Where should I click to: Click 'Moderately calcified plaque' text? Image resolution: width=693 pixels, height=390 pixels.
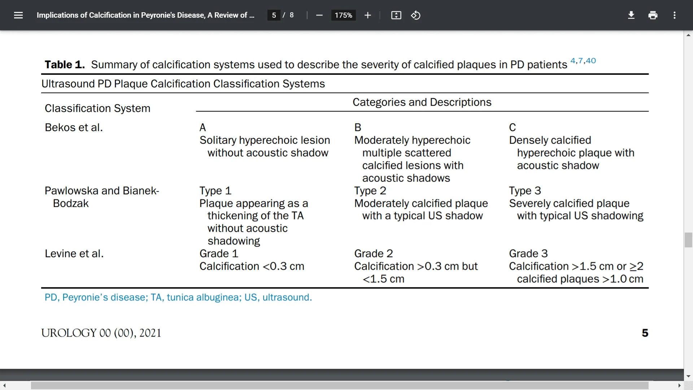(x=421, y=203)
